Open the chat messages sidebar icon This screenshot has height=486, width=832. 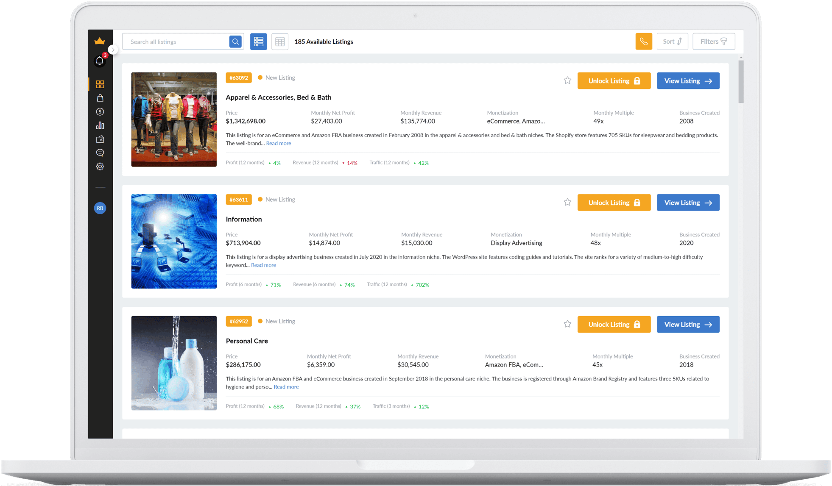click(100, 153)
